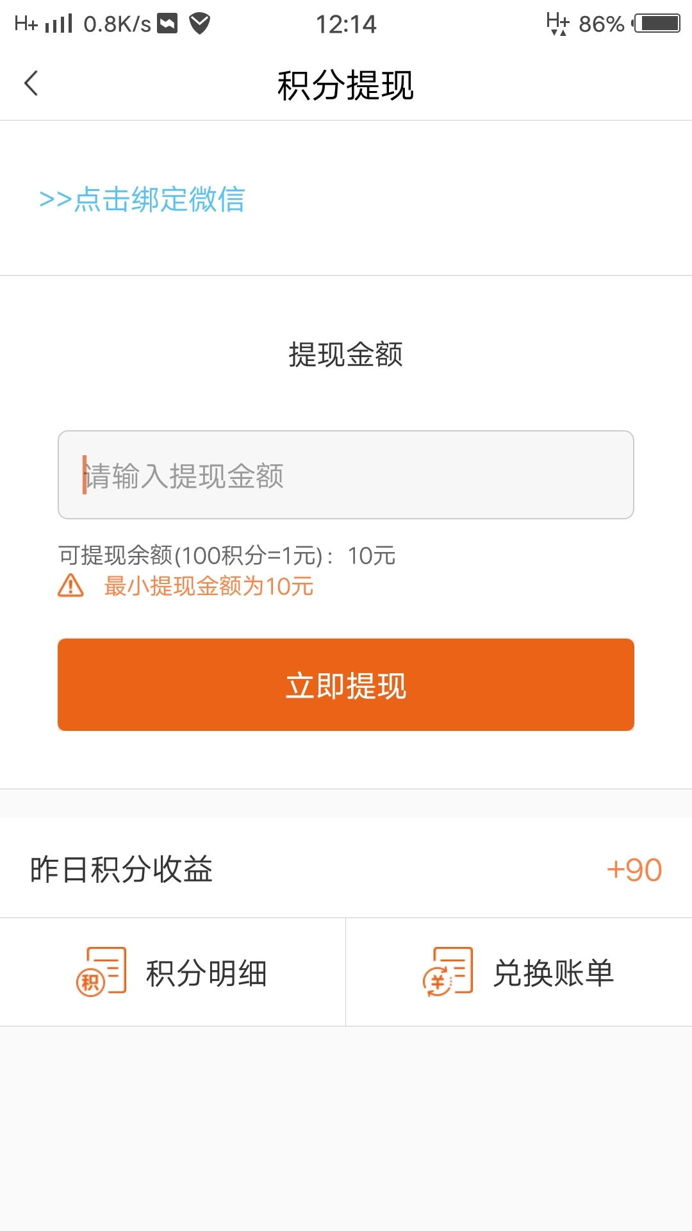Tap the 积分提现 page title
Viewport: 692px width, 1231px height.
tap(346, 85)
